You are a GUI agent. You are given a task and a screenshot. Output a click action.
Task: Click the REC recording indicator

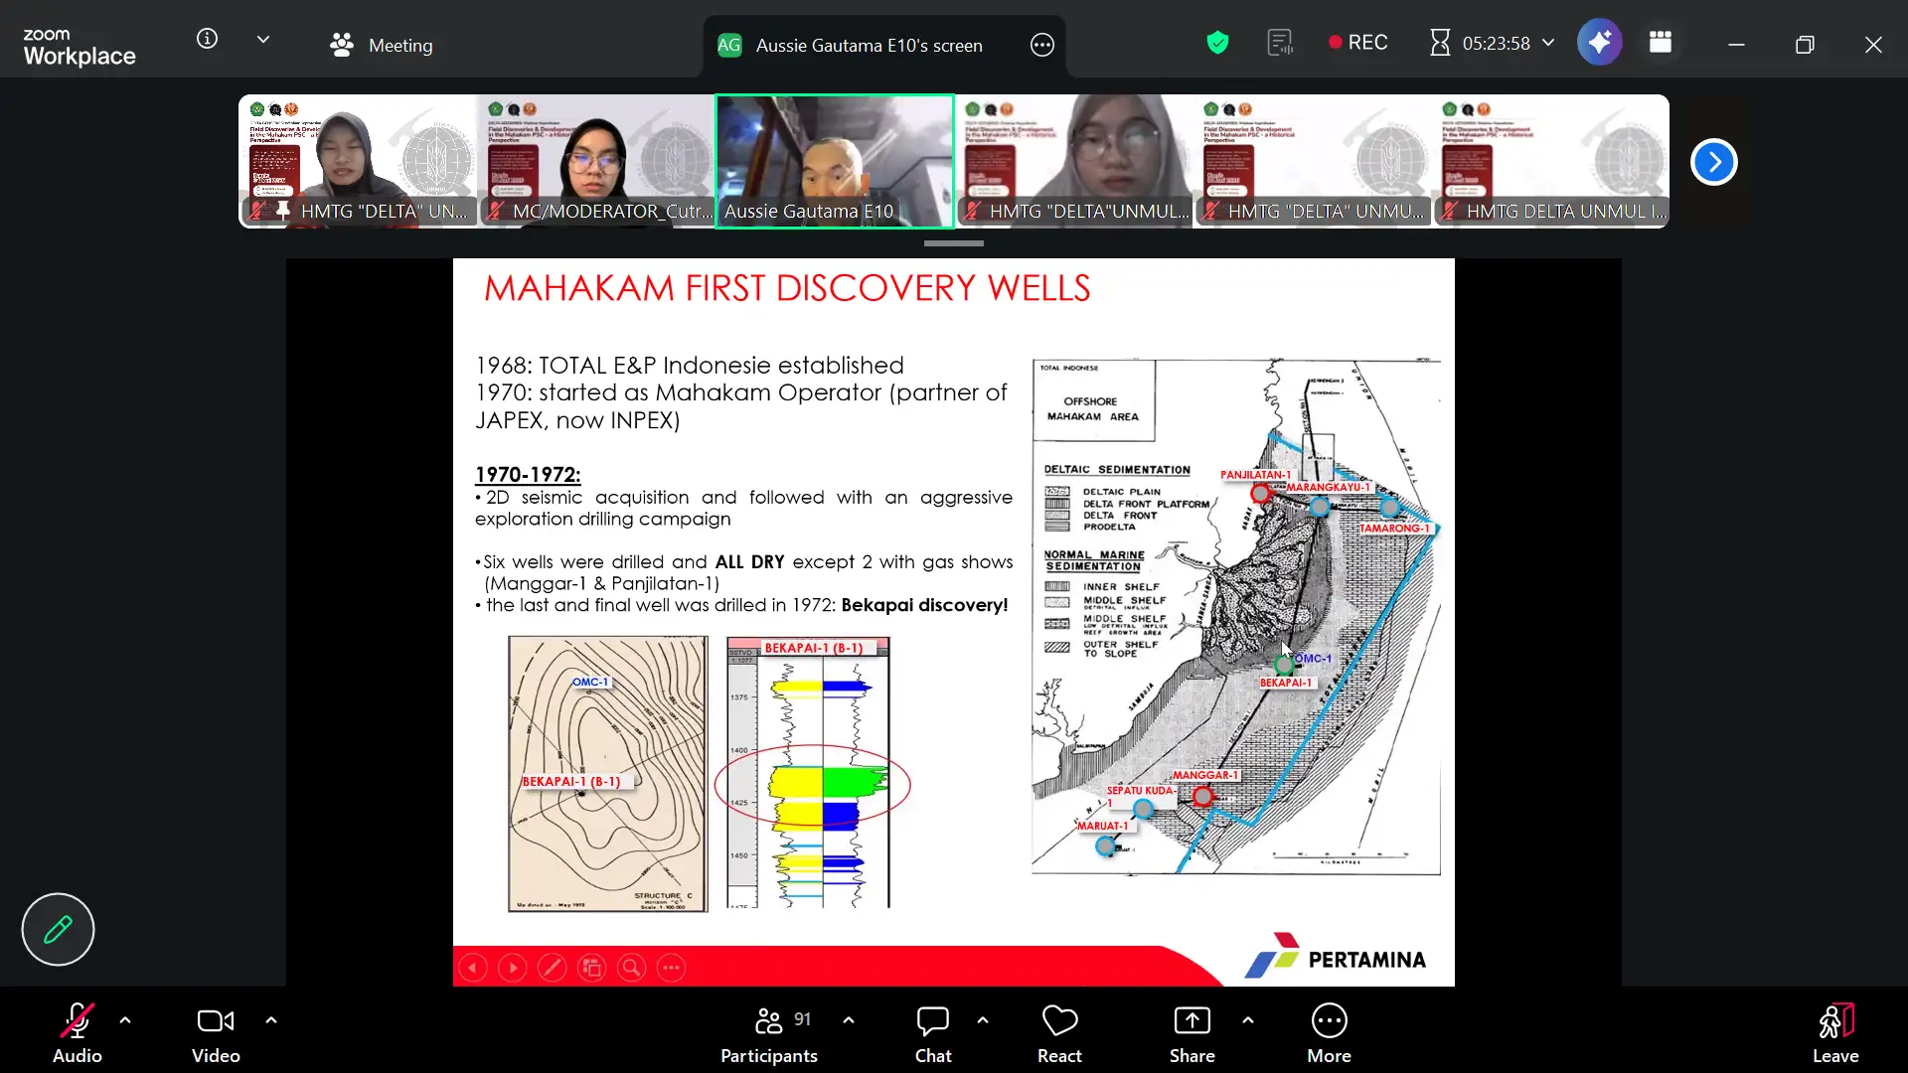1357,43
